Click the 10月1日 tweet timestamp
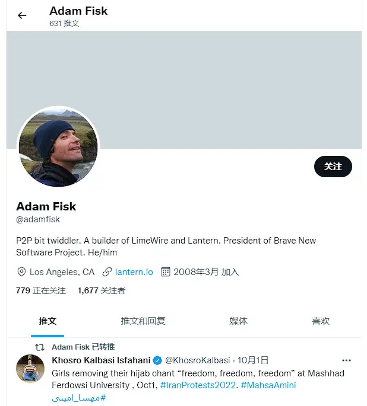367x406 pixels. pyautogui.click(x=253, y=360)
